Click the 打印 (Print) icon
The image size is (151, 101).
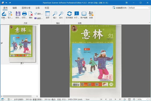click(x=25, y=14)
